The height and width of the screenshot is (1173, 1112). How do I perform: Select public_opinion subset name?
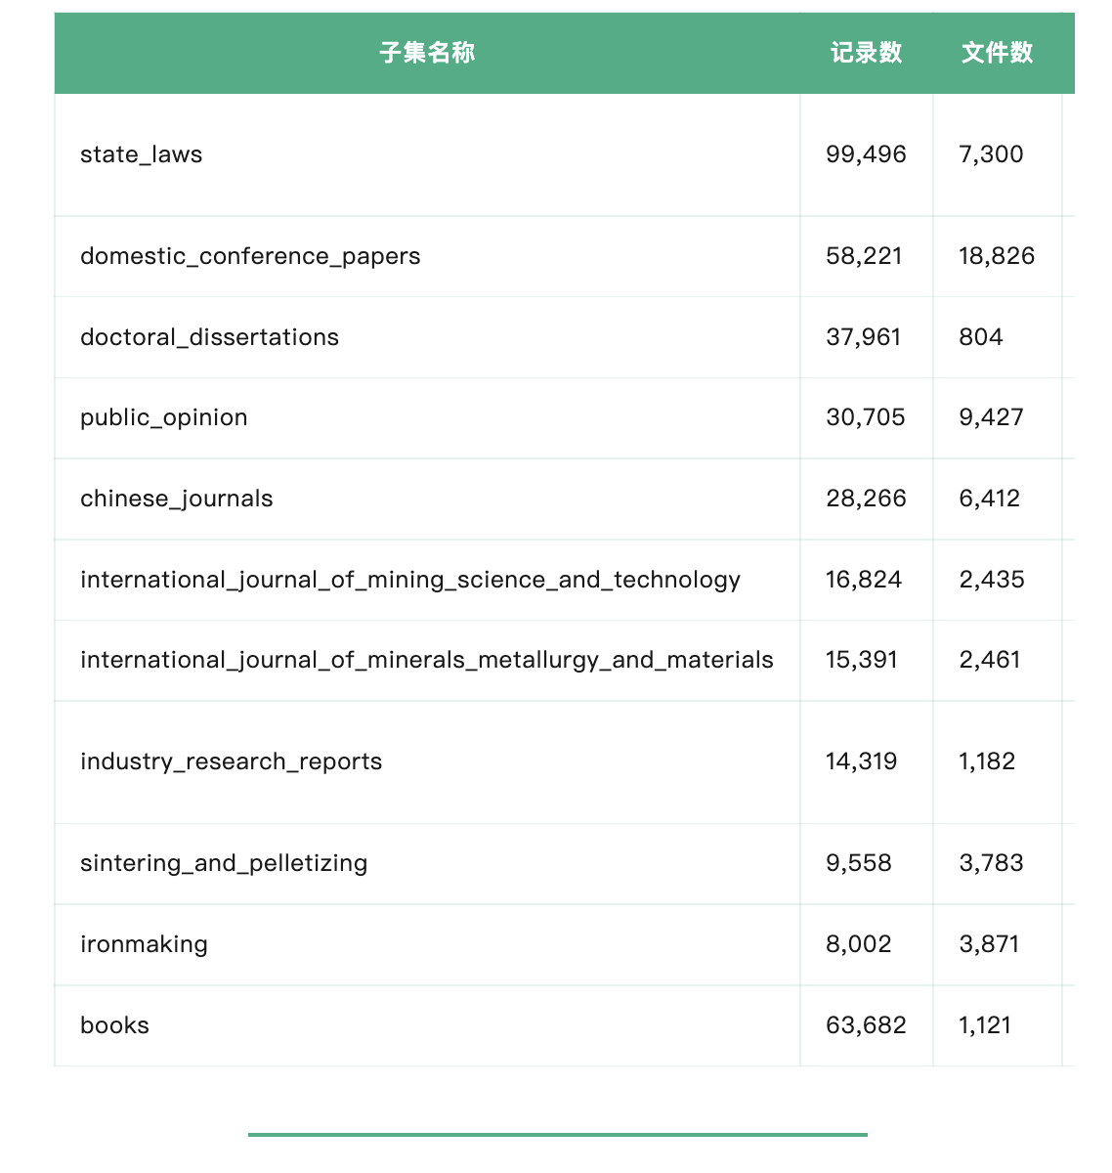(164, 418)
